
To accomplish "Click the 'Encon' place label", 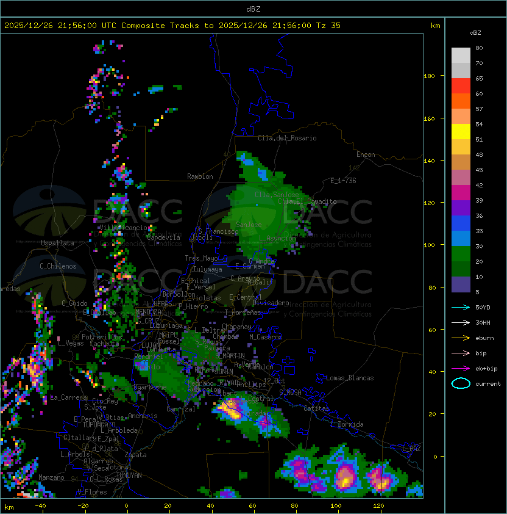I will [366, 154].
